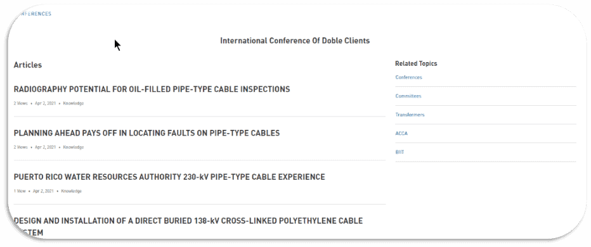Click the Related Topics heading
This screenshot has width=591, height=247.
(x=416, y=63)
